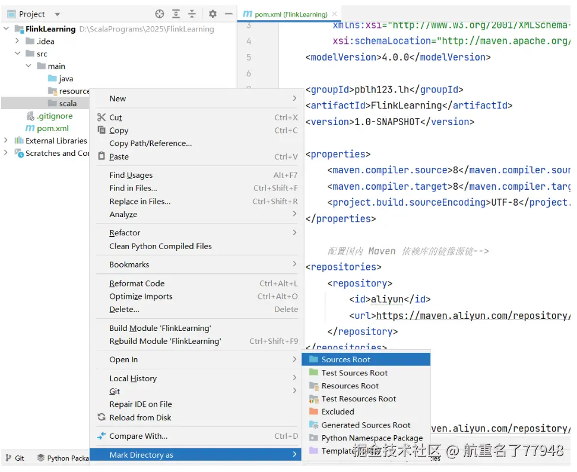The height and width of the screenshot is (472, 577).
Task: Select Reformat Code menu entry
Action: 196,283
